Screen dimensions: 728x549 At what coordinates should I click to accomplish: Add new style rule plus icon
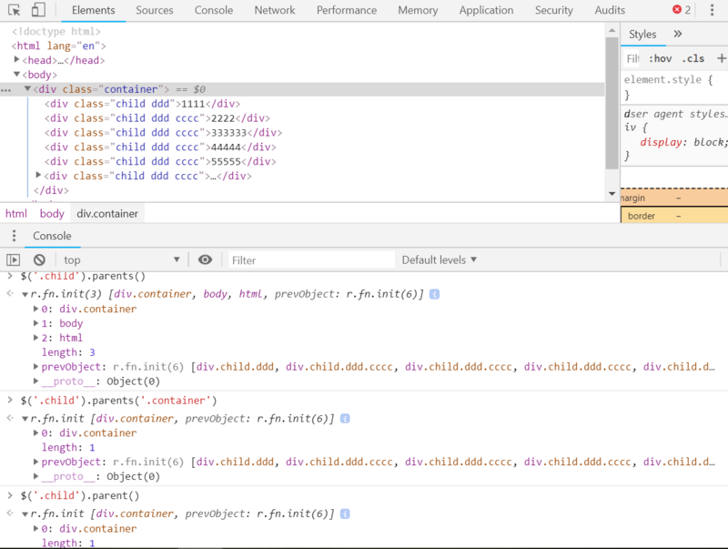point(721,58)
